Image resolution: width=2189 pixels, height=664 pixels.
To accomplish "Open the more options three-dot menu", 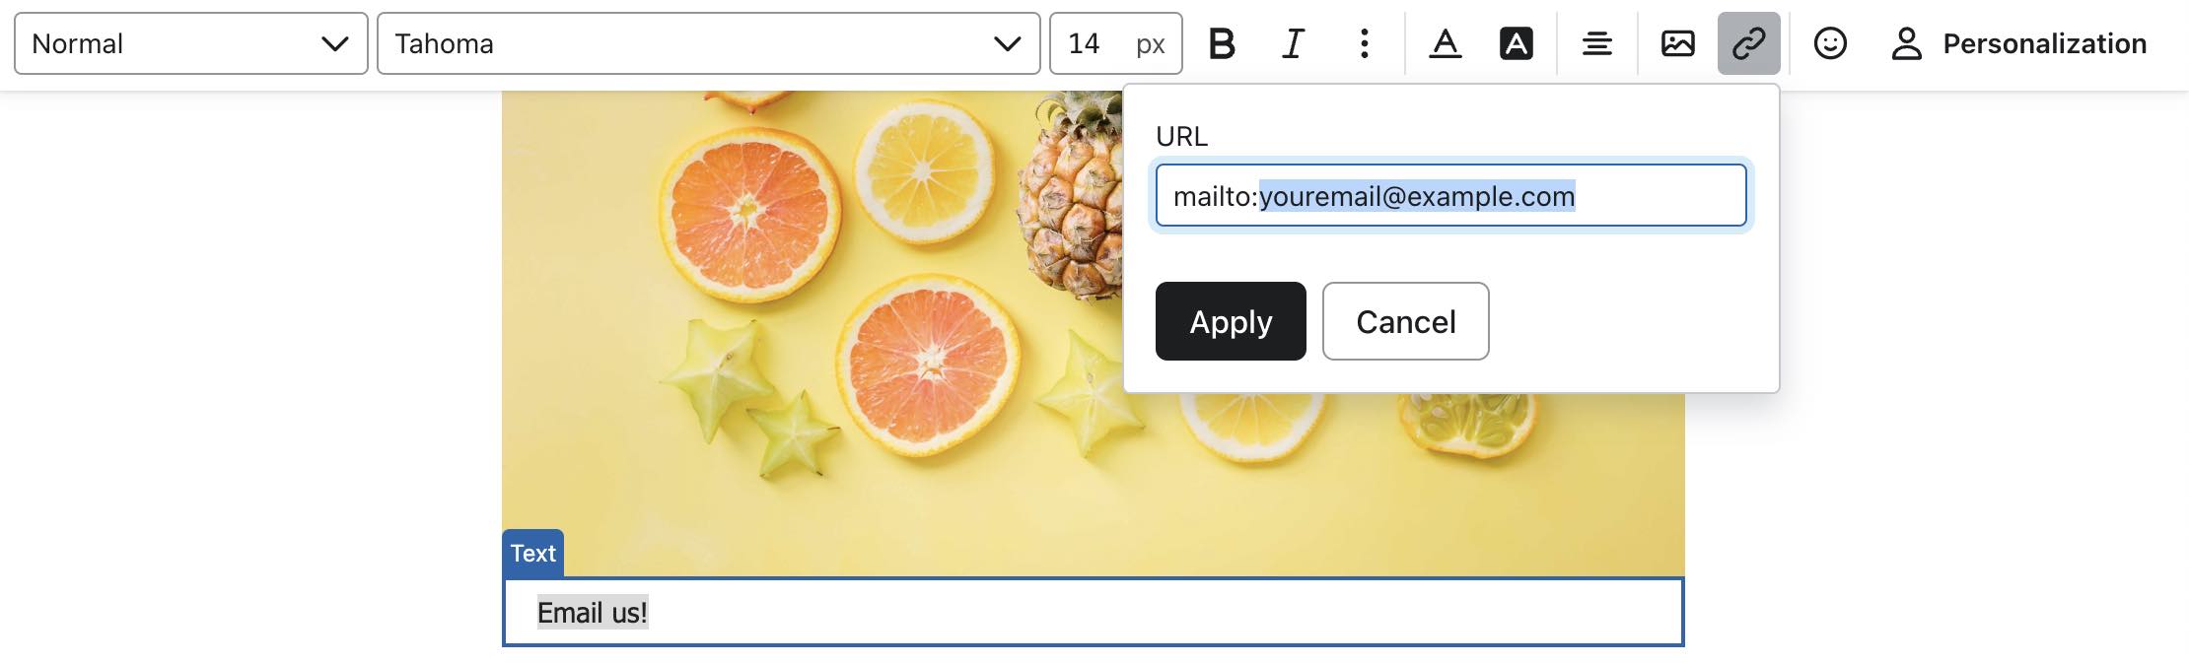I will tap(1364, 43).
